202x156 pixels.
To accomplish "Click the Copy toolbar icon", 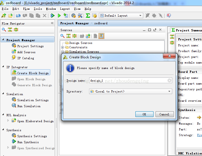I will coord(31,16).
